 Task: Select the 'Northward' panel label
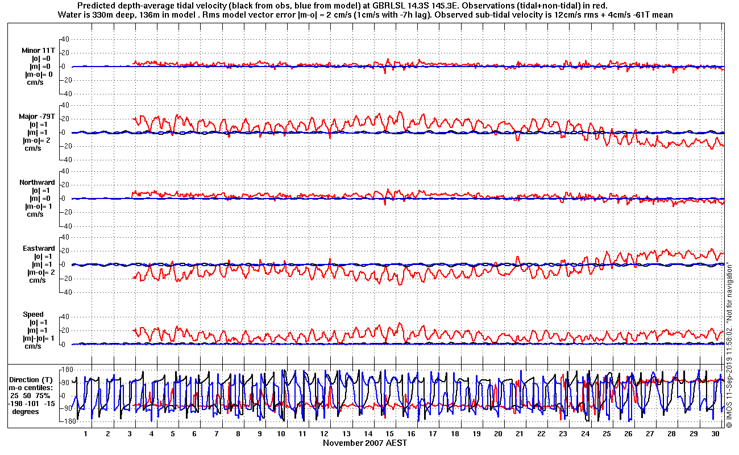(x=37, y=183)
